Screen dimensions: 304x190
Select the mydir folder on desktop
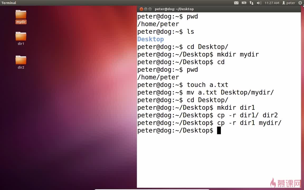coord(21,16)
